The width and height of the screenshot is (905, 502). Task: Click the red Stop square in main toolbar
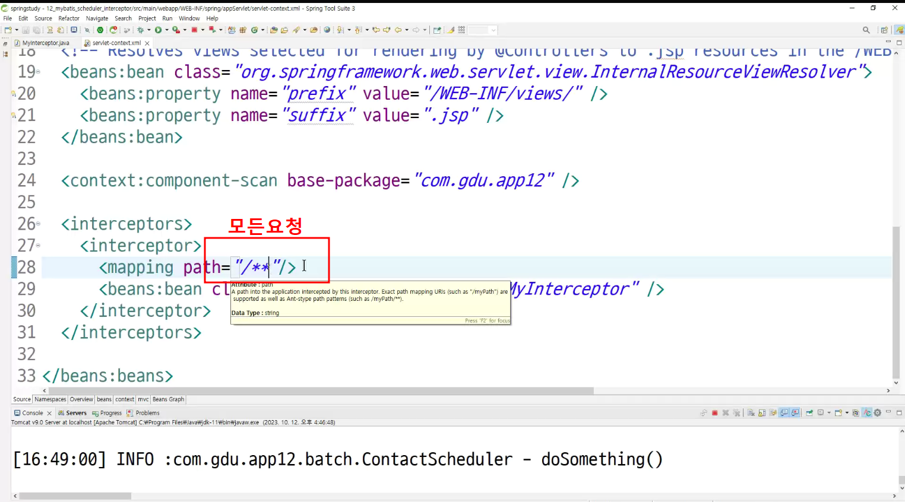pos(194,30)
